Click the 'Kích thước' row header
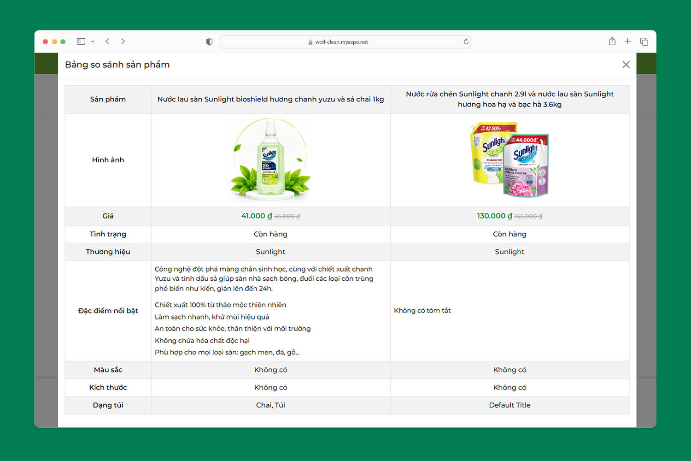The height and width of the screenshot is (461, 691). [108, 387]
